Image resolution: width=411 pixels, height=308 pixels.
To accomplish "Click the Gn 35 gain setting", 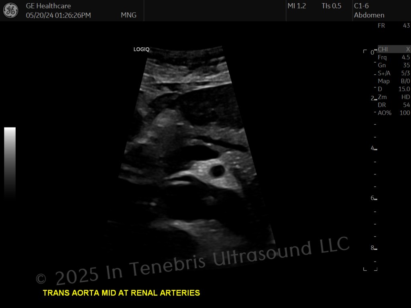I will (394, 65).
